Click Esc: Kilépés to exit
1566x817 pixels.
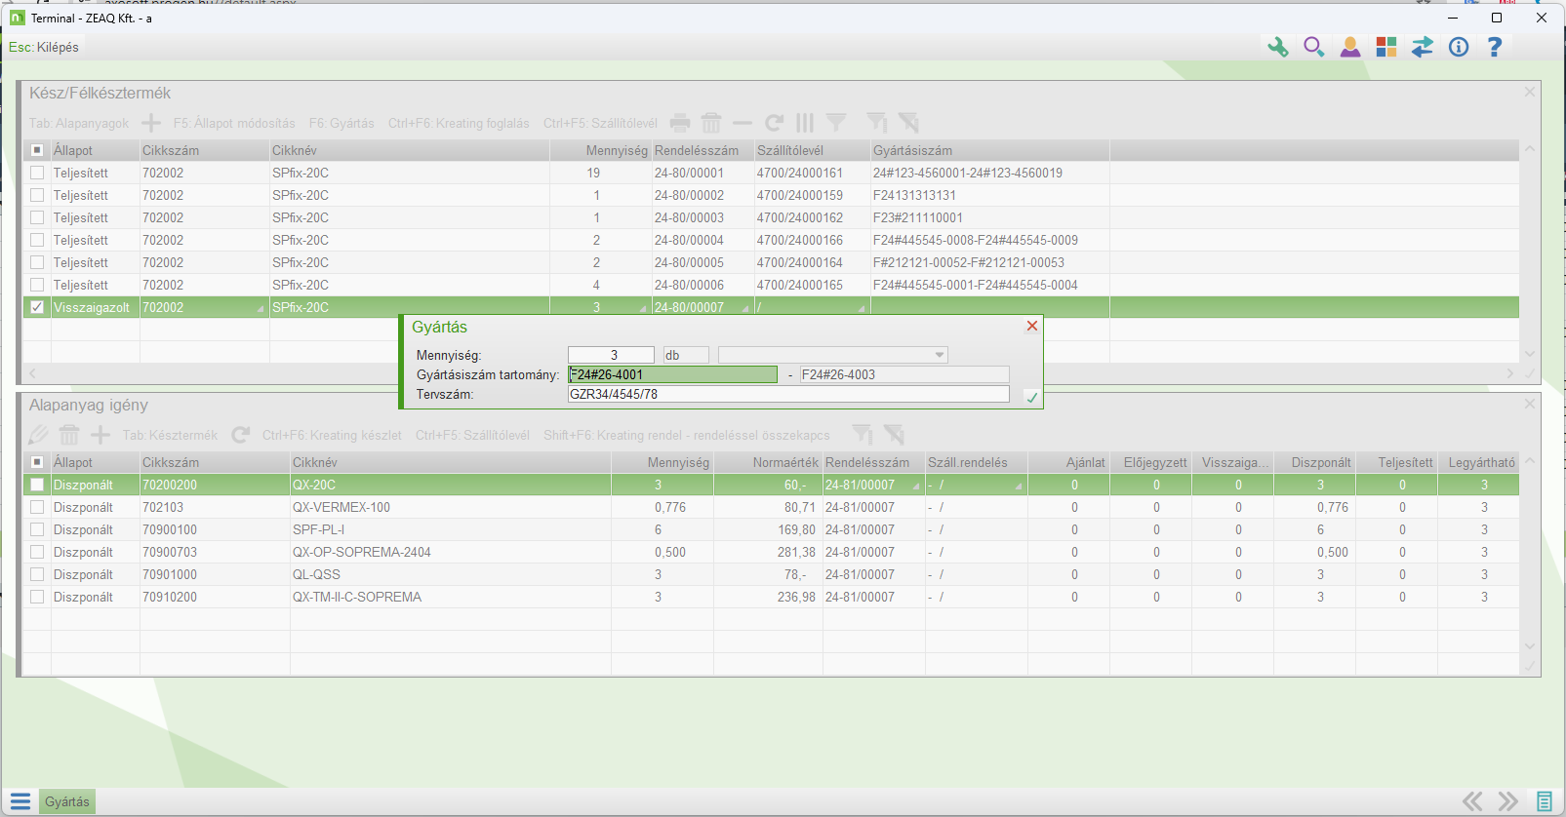tap(44, 47)
